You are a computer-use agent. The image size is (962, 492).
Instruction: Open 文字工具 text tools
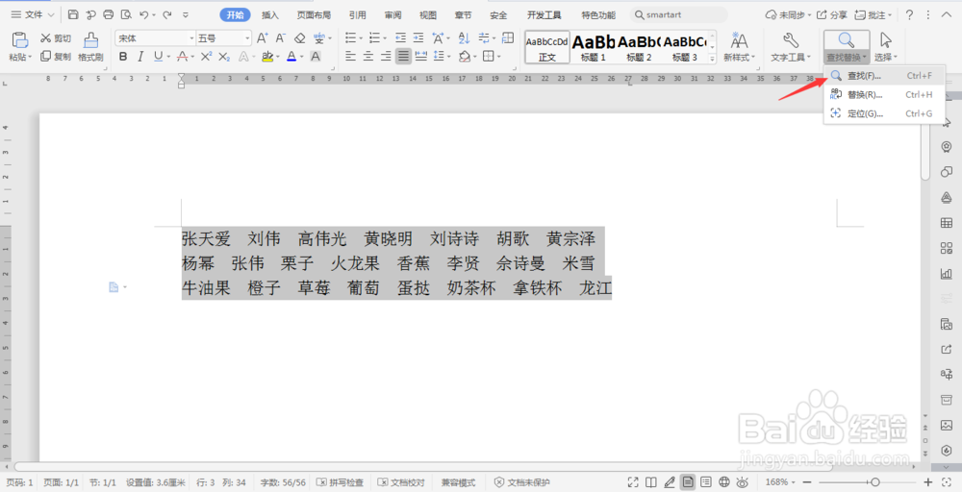point(791,47)
